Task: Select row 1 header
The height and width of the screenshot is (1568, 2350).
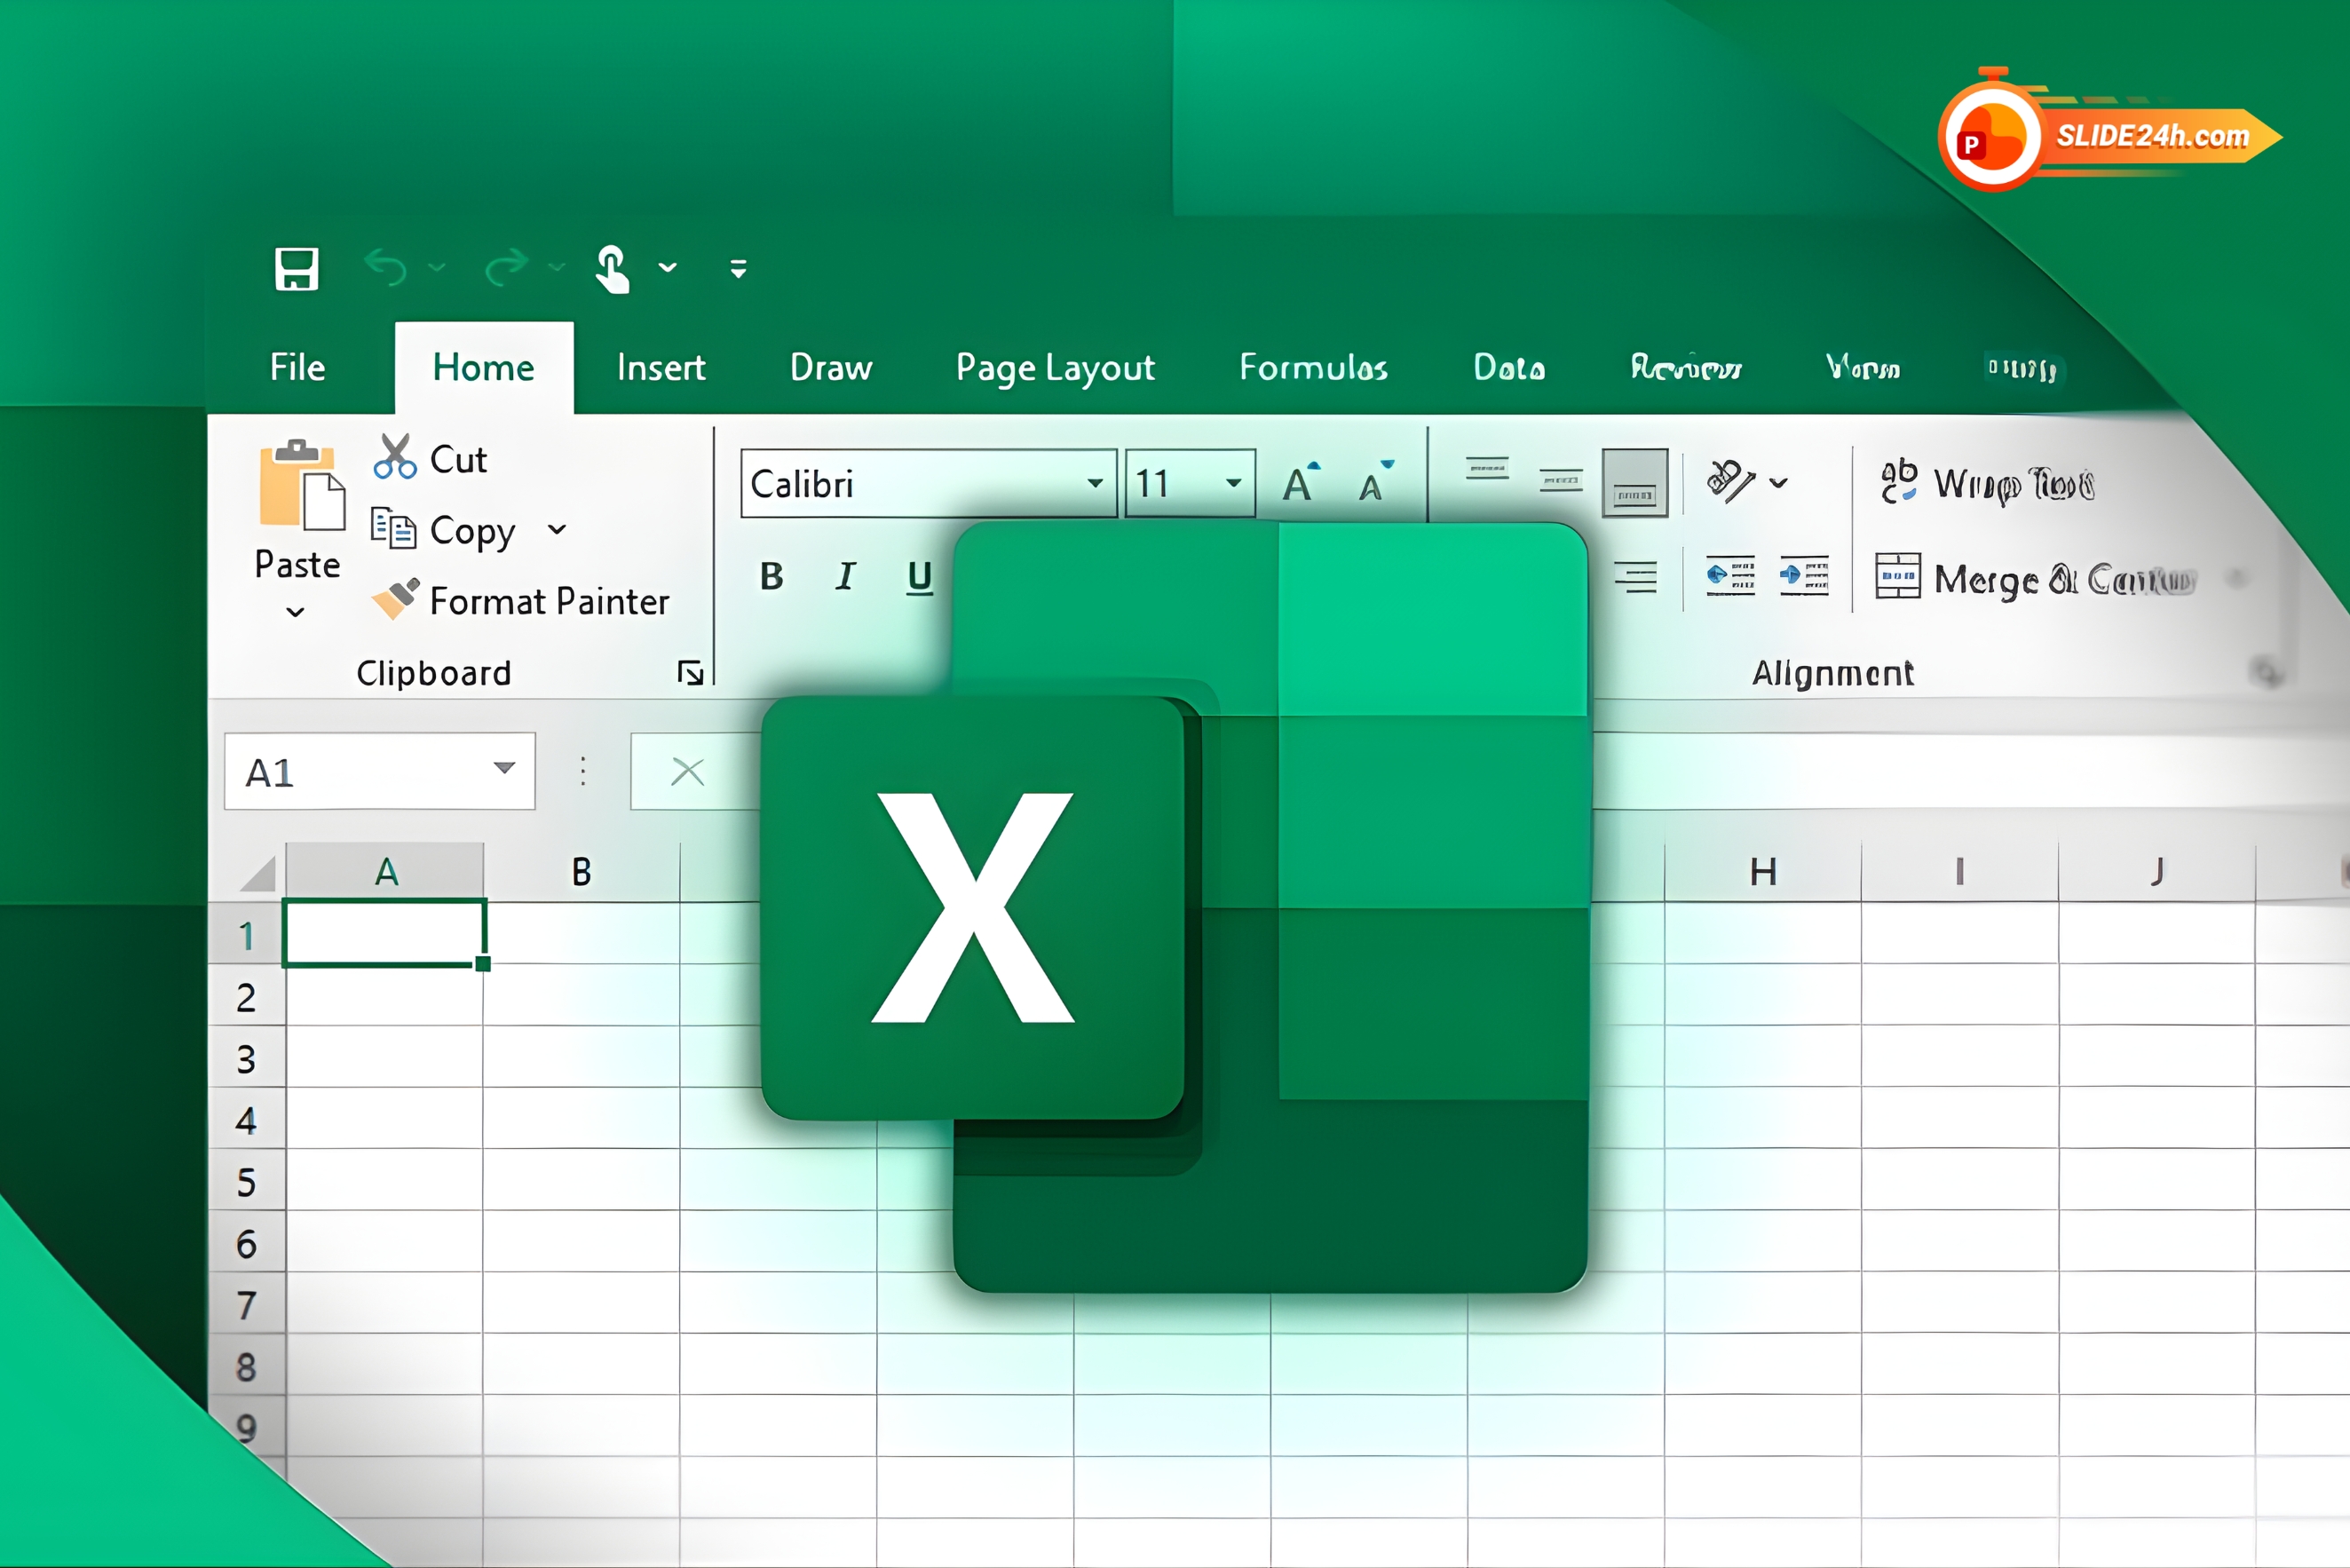Action: pos(246,935)
